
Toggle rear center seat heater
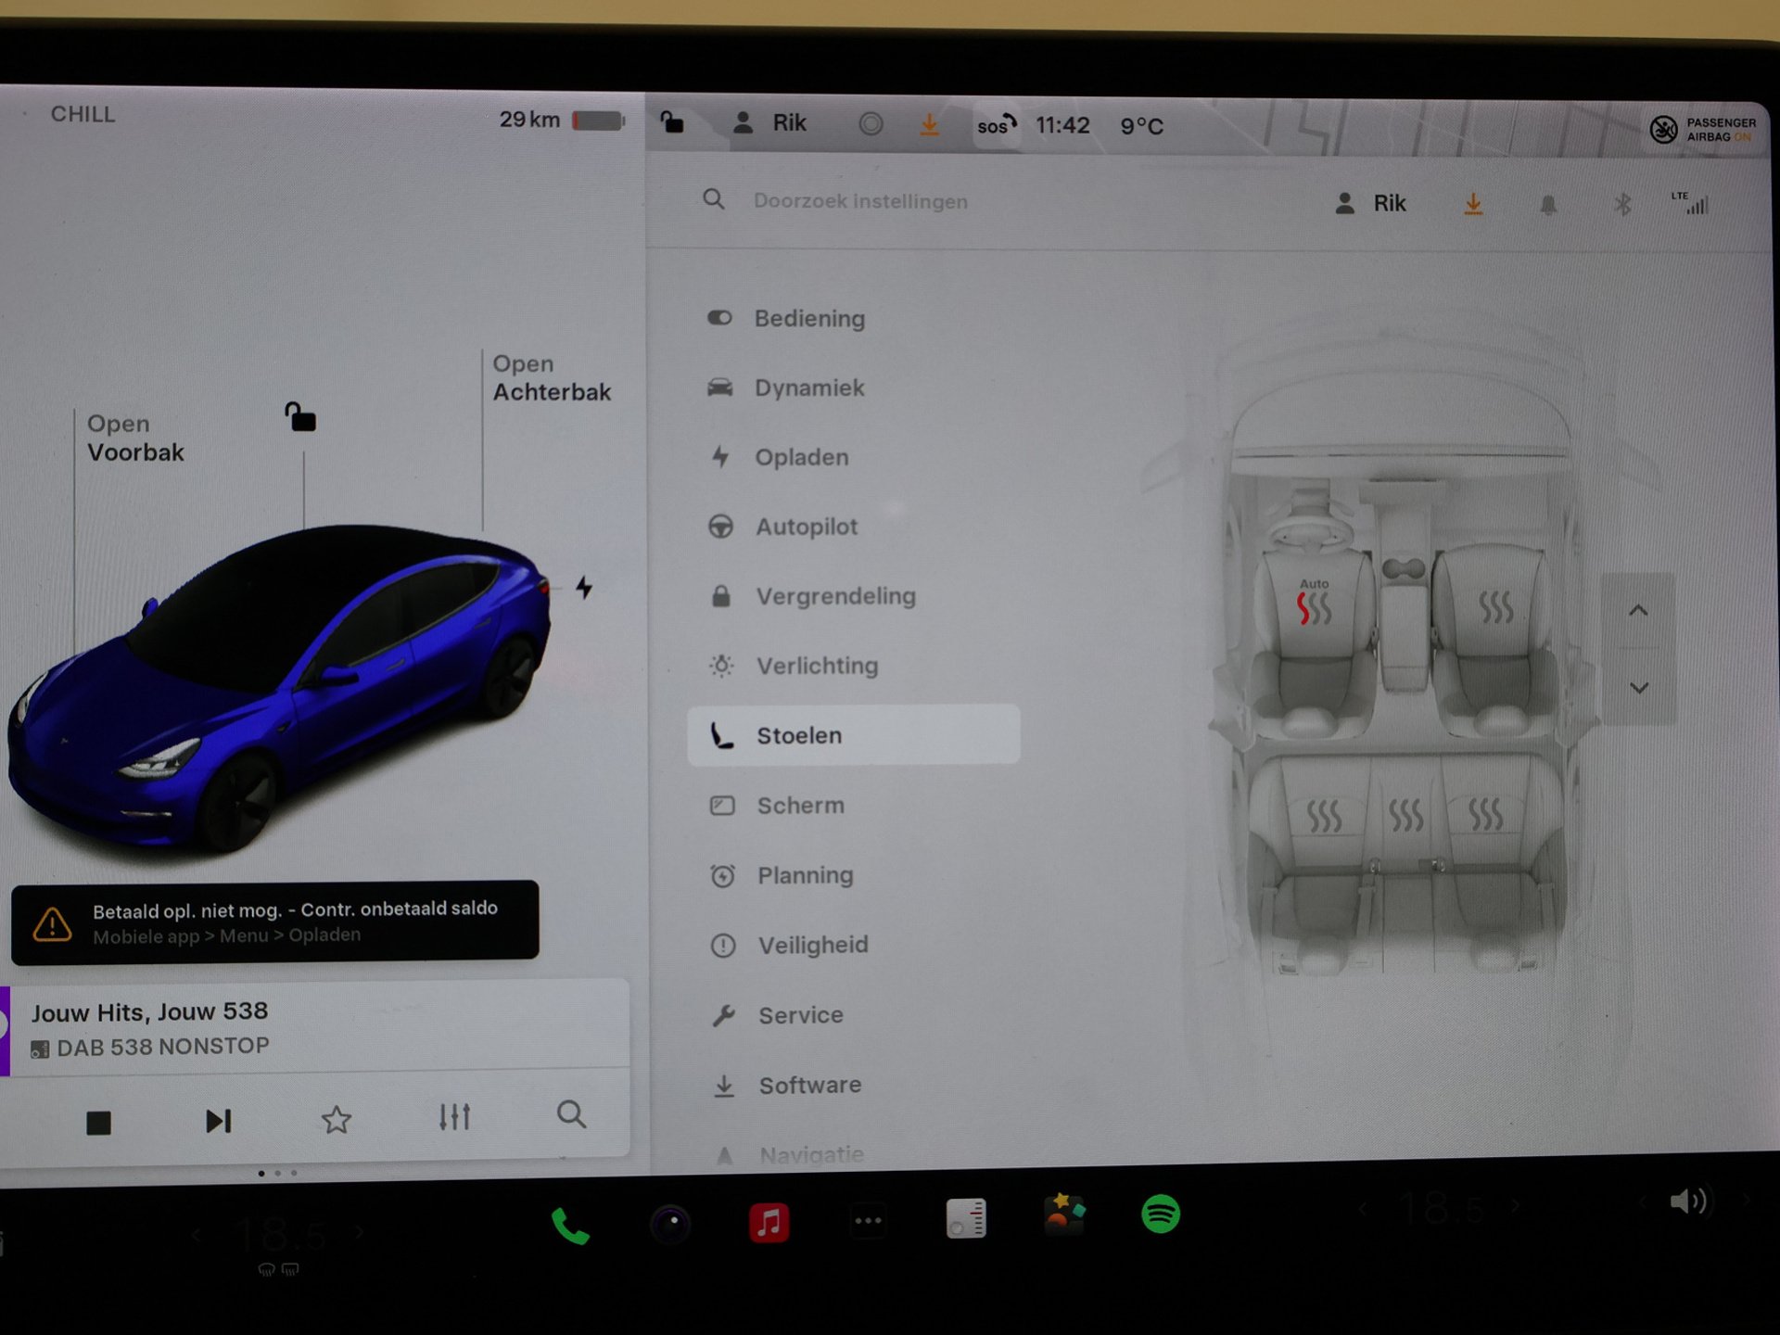tap(1405, 816)
